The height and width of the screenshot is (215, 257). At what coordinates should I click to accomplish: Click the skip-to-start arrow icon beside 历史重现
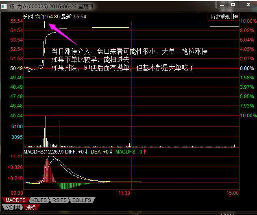(235, 17)
